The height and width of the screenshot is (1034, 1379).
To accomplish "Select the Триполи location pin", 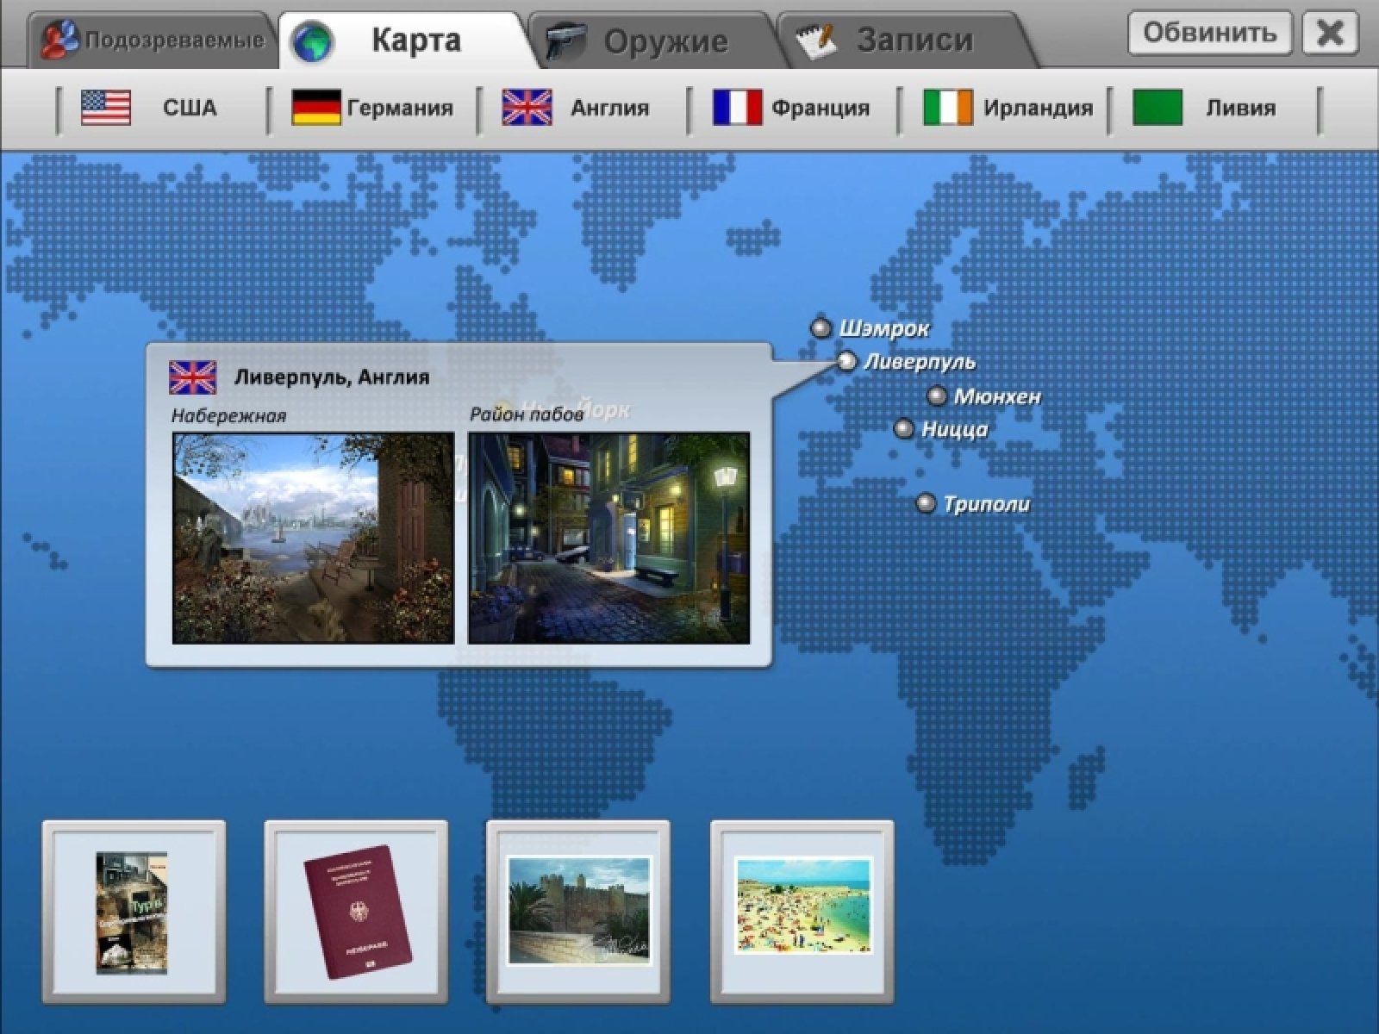I will coord(925,503).
